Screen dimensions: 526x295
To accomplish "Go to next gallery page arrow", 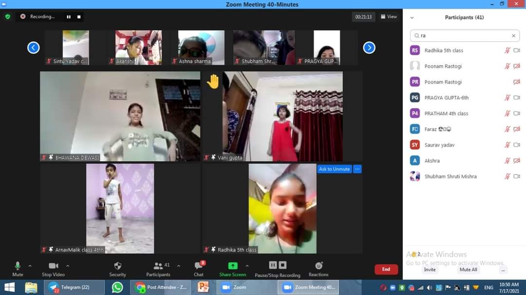I will coord(369,48).
